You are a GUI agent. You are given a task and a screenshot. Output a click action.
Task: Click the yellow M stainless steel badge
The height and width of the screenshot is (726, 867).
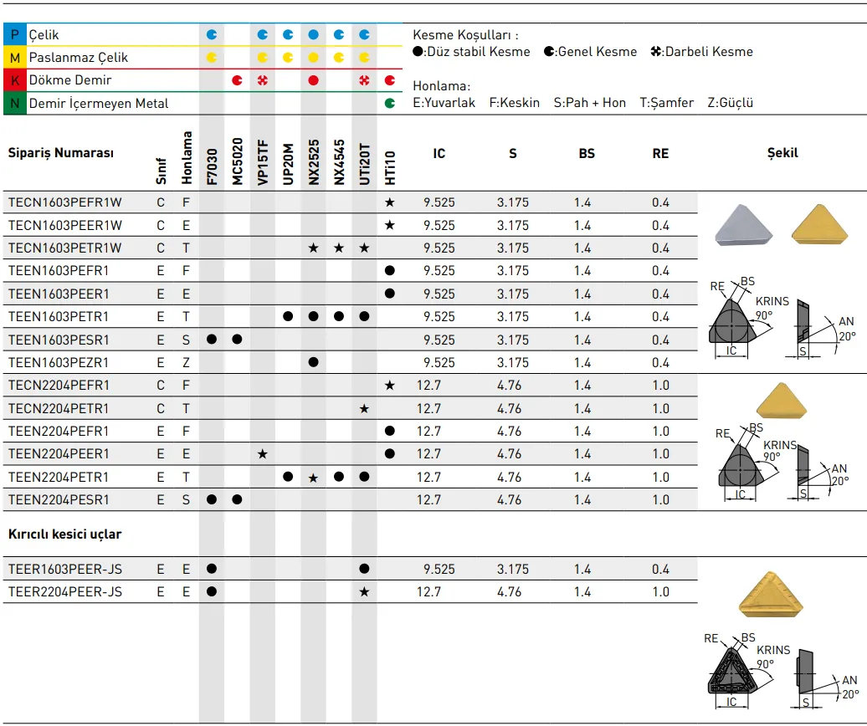click(x=14, y=58)
